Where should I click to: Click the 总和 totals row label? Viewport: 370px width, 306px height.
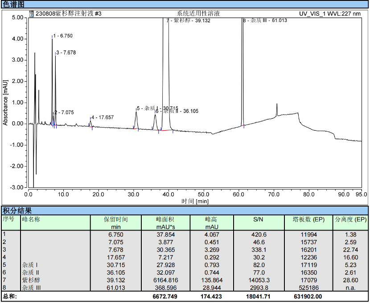(9, 296)
